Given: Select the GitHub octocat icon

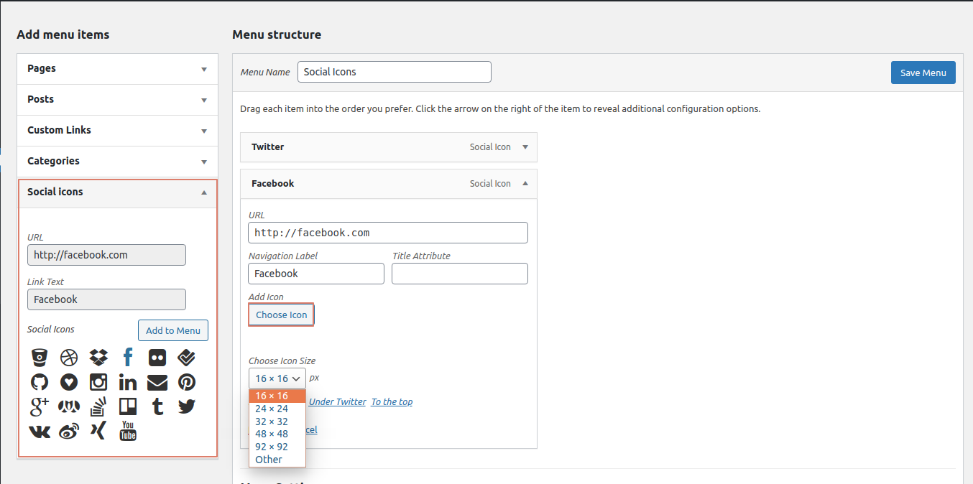Looking at the screenshot, I should coord(40,382).
